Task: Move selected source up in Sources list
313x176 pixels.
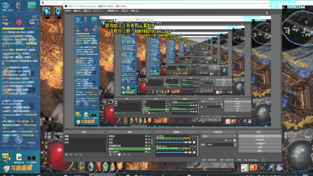Action: (124, 154)
